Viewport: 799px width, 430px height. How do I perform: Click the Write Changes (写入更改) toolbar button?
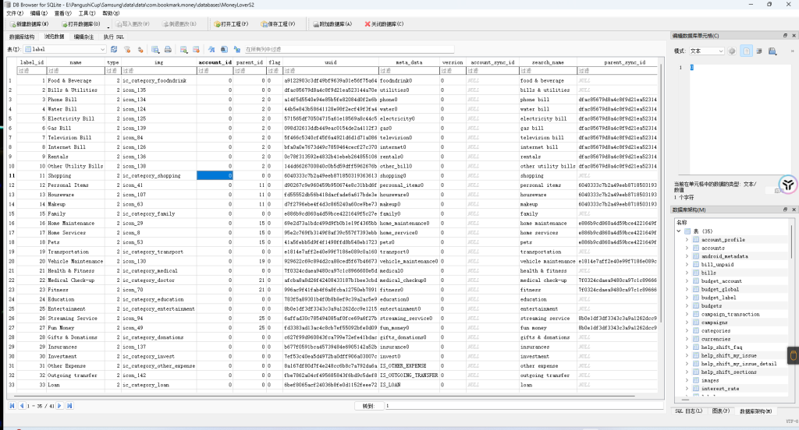[133, 24]
